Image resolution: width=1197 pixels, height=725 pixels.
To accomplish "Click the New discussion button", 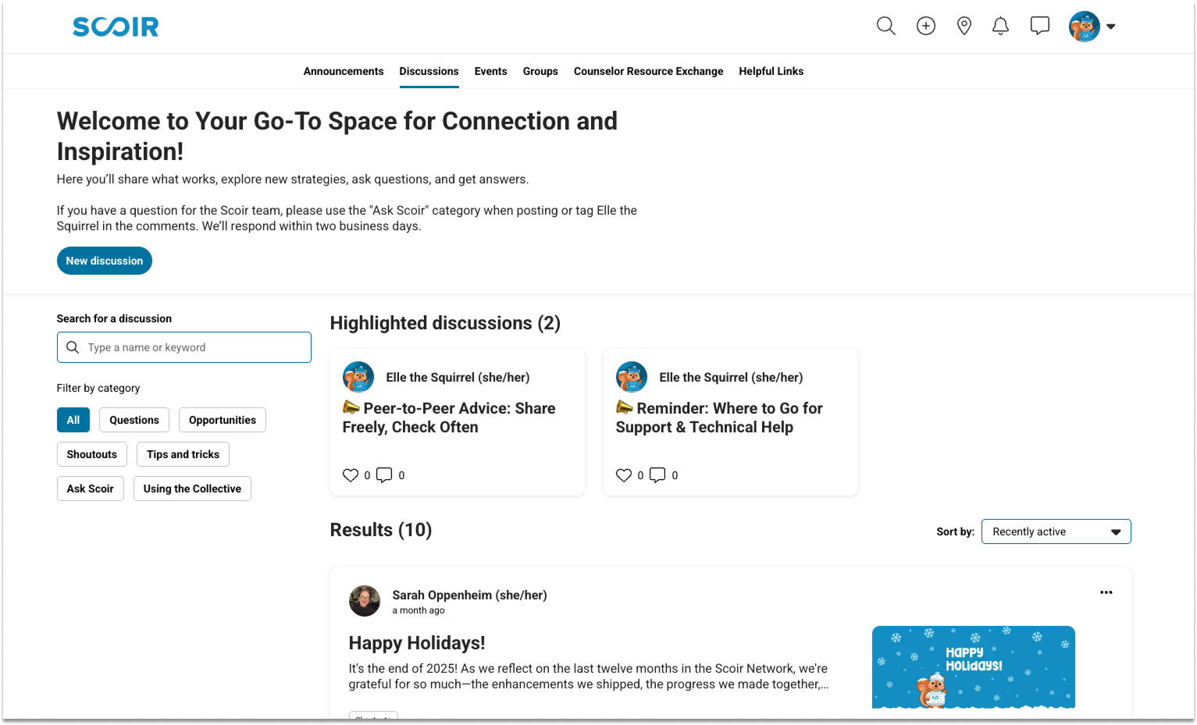I will point(104,261).
